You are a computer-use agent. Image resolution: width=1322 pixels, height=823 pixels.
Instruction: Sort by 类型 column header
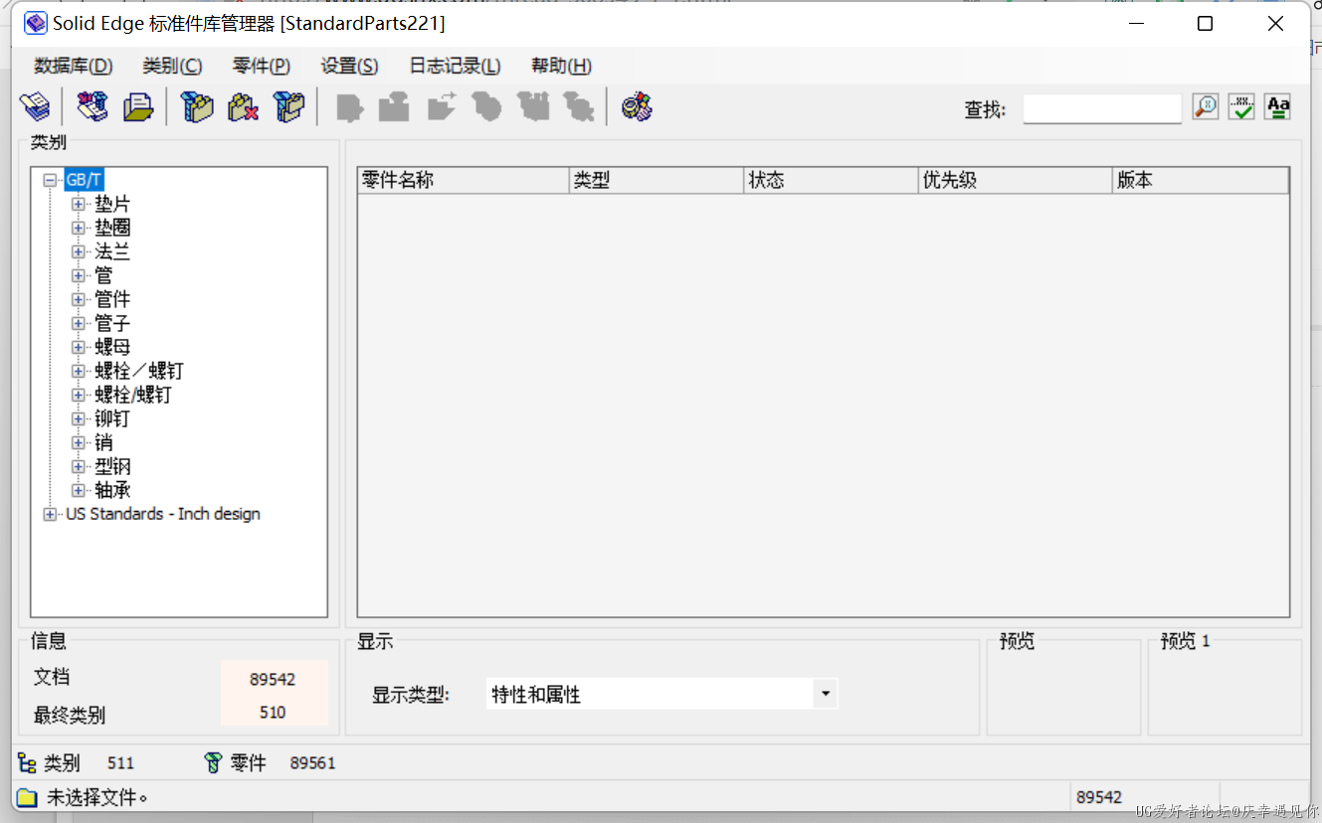click(x=656, y=181)
